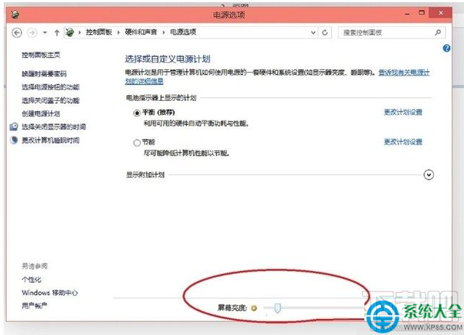This screenshot has height=335, width=464.
Task: Maximize the 电源选项 window
Action: [x=422, y=13]
